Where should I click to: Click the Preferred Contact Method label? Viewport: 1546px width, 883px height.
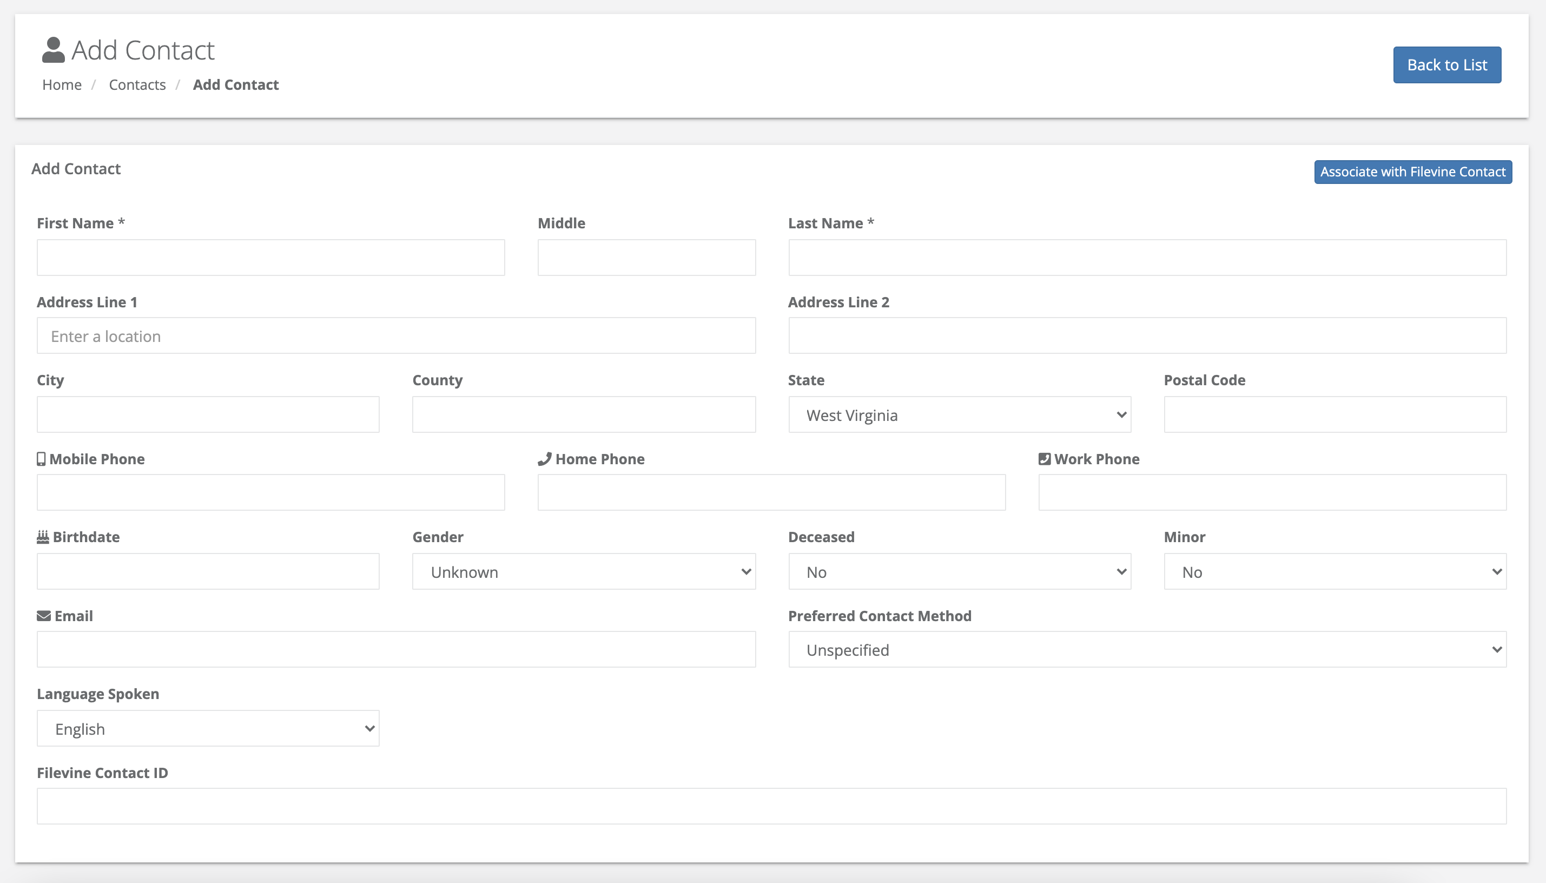tap(880, 616)
